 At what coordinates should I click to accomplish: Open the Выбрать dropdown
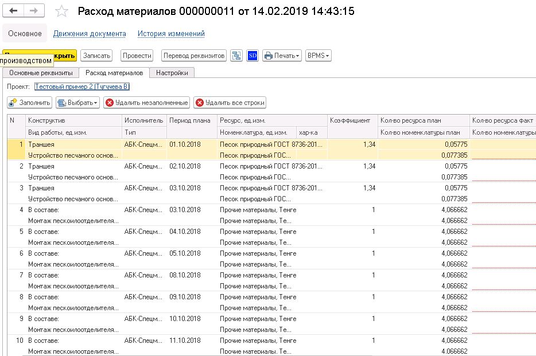pos(77,103)
